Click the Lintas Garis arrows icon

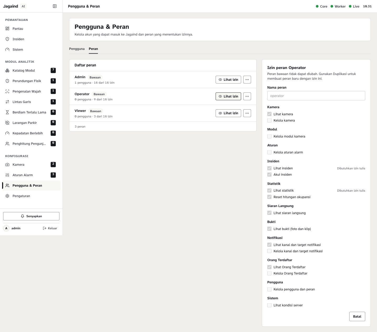tap(7, 102)
